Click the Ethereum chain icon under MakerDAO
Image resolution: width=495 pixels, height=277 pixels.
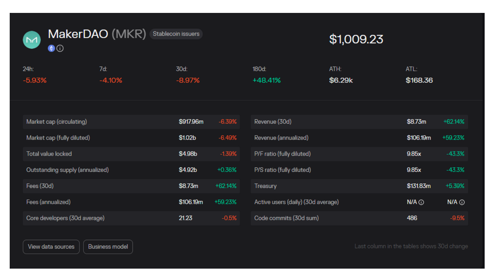[x=51, y=48]
